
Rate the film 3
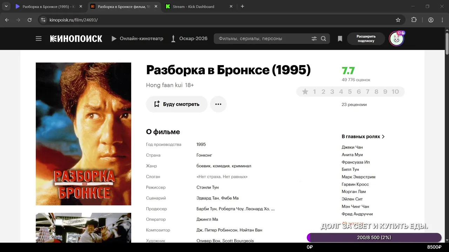pyautogui.click(x=332, y=92)
